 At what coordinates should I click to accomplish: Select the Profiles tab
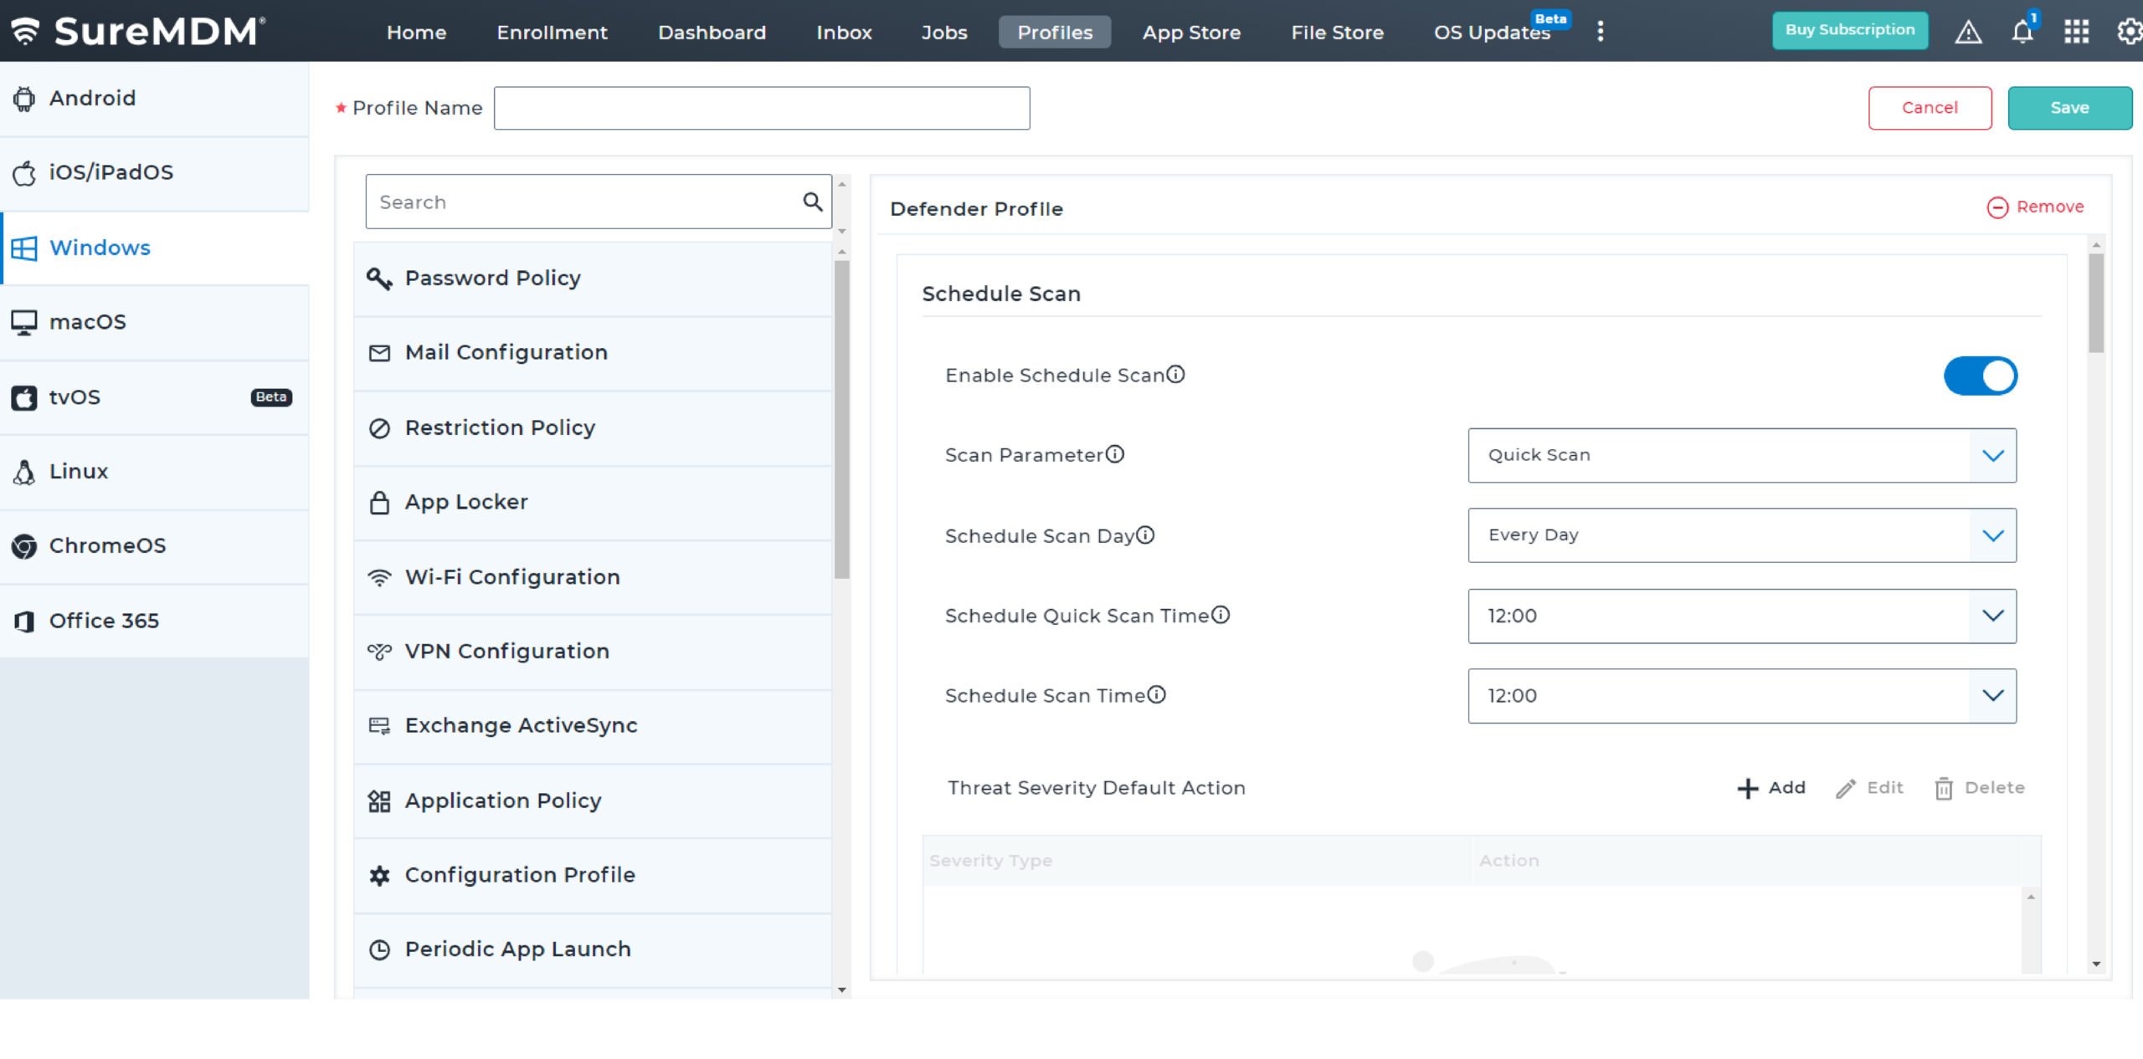click(x=1055, y=32)
